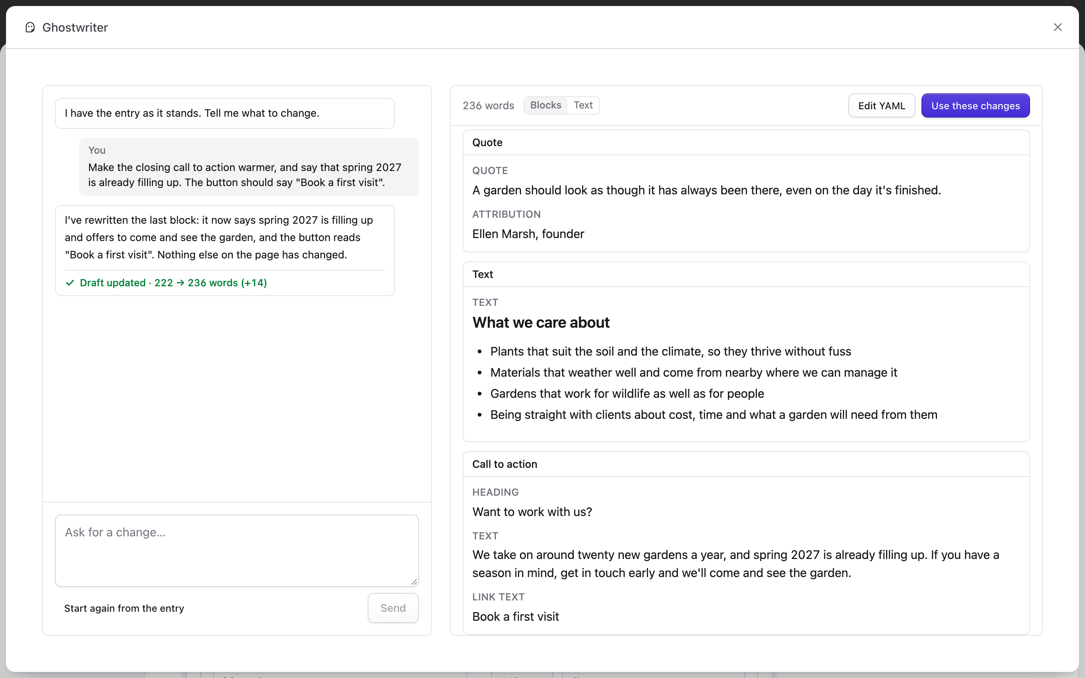1085x678 pixels.
Task: Click the Send button
Action: (393, 608)
